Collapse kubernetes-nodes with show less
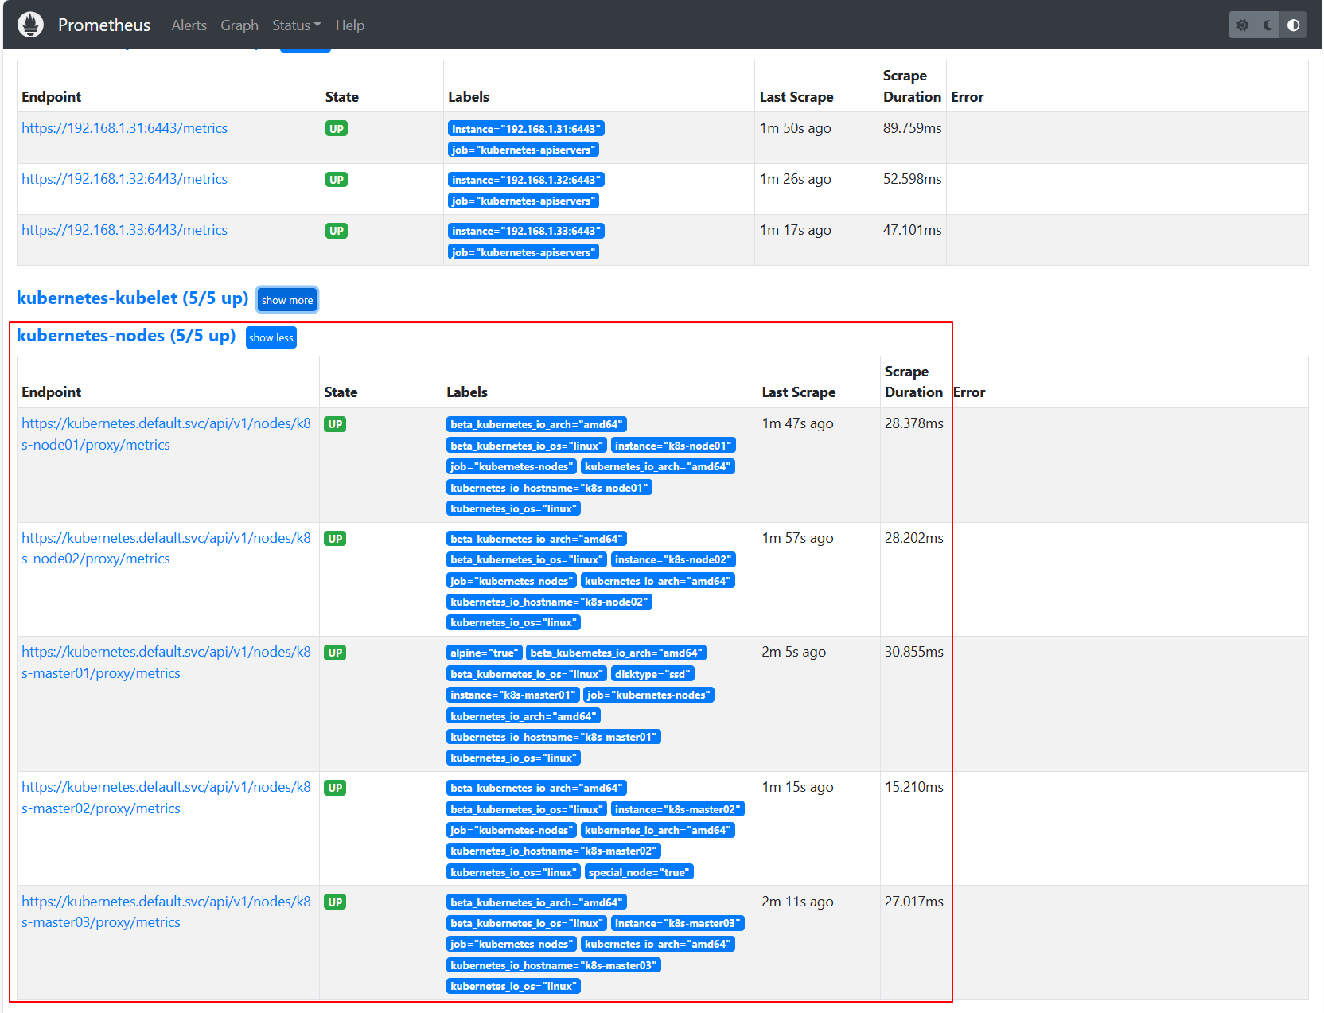 point(271,337)
